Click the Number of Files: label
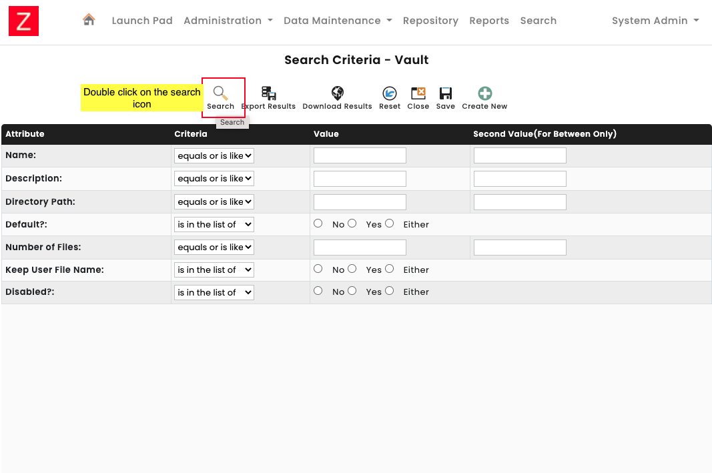The height and width of the screenshot is (473, 712). 43,247
